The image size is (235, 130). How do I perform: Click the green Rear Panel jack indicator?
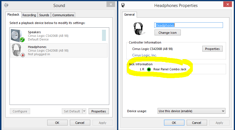click(149, 69)
